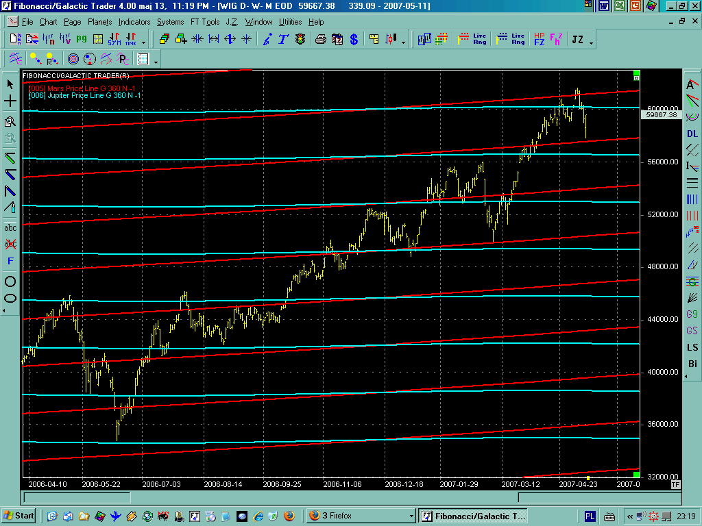Viewport: 702px width, 526px height.
Task: Click the HP FZ toolbar icon
Action: tap(539, 40)
